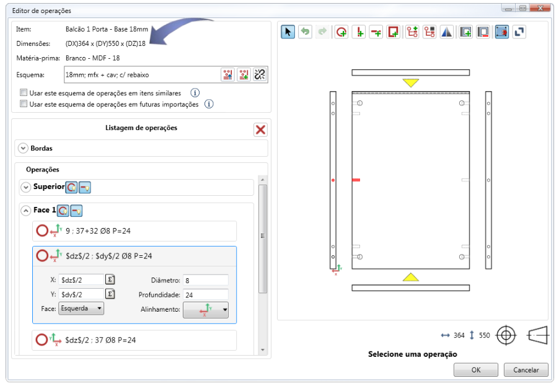Click the Cancelar button
The height and width of the screenshot is (386, 559).
click(x=526, y=370)
